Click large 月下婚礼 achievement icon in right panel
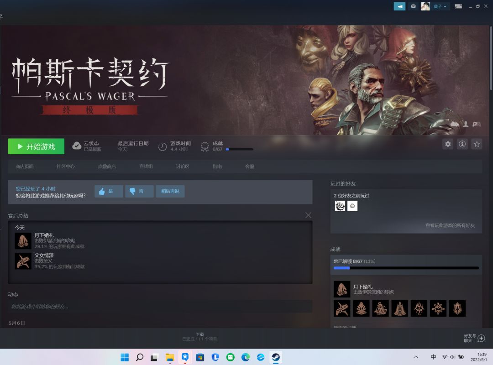493x365 pixels. (x=342, y=289)
